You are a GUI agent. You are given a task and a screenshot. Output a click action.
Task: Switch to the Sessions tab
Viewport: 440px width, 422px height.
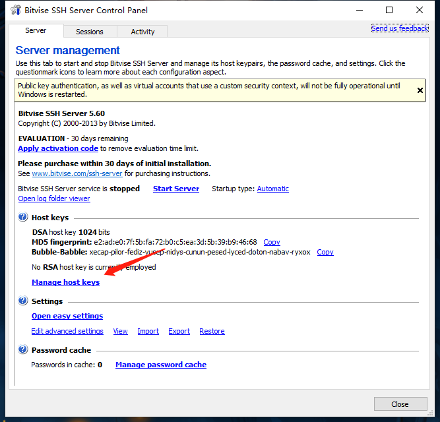click(x=90, y=32)
